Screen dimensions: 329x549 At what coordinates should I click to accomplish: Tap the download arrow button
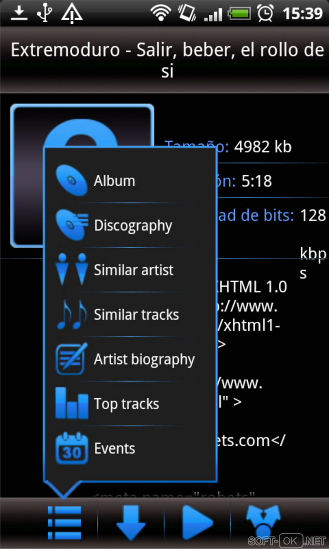pos(131,523)
